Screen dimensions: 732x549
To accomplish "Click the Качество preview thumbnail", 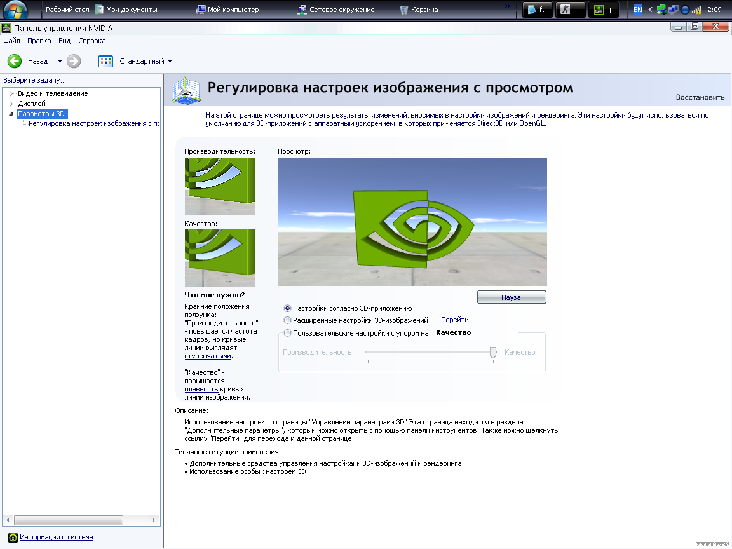I will coord(219,258).
